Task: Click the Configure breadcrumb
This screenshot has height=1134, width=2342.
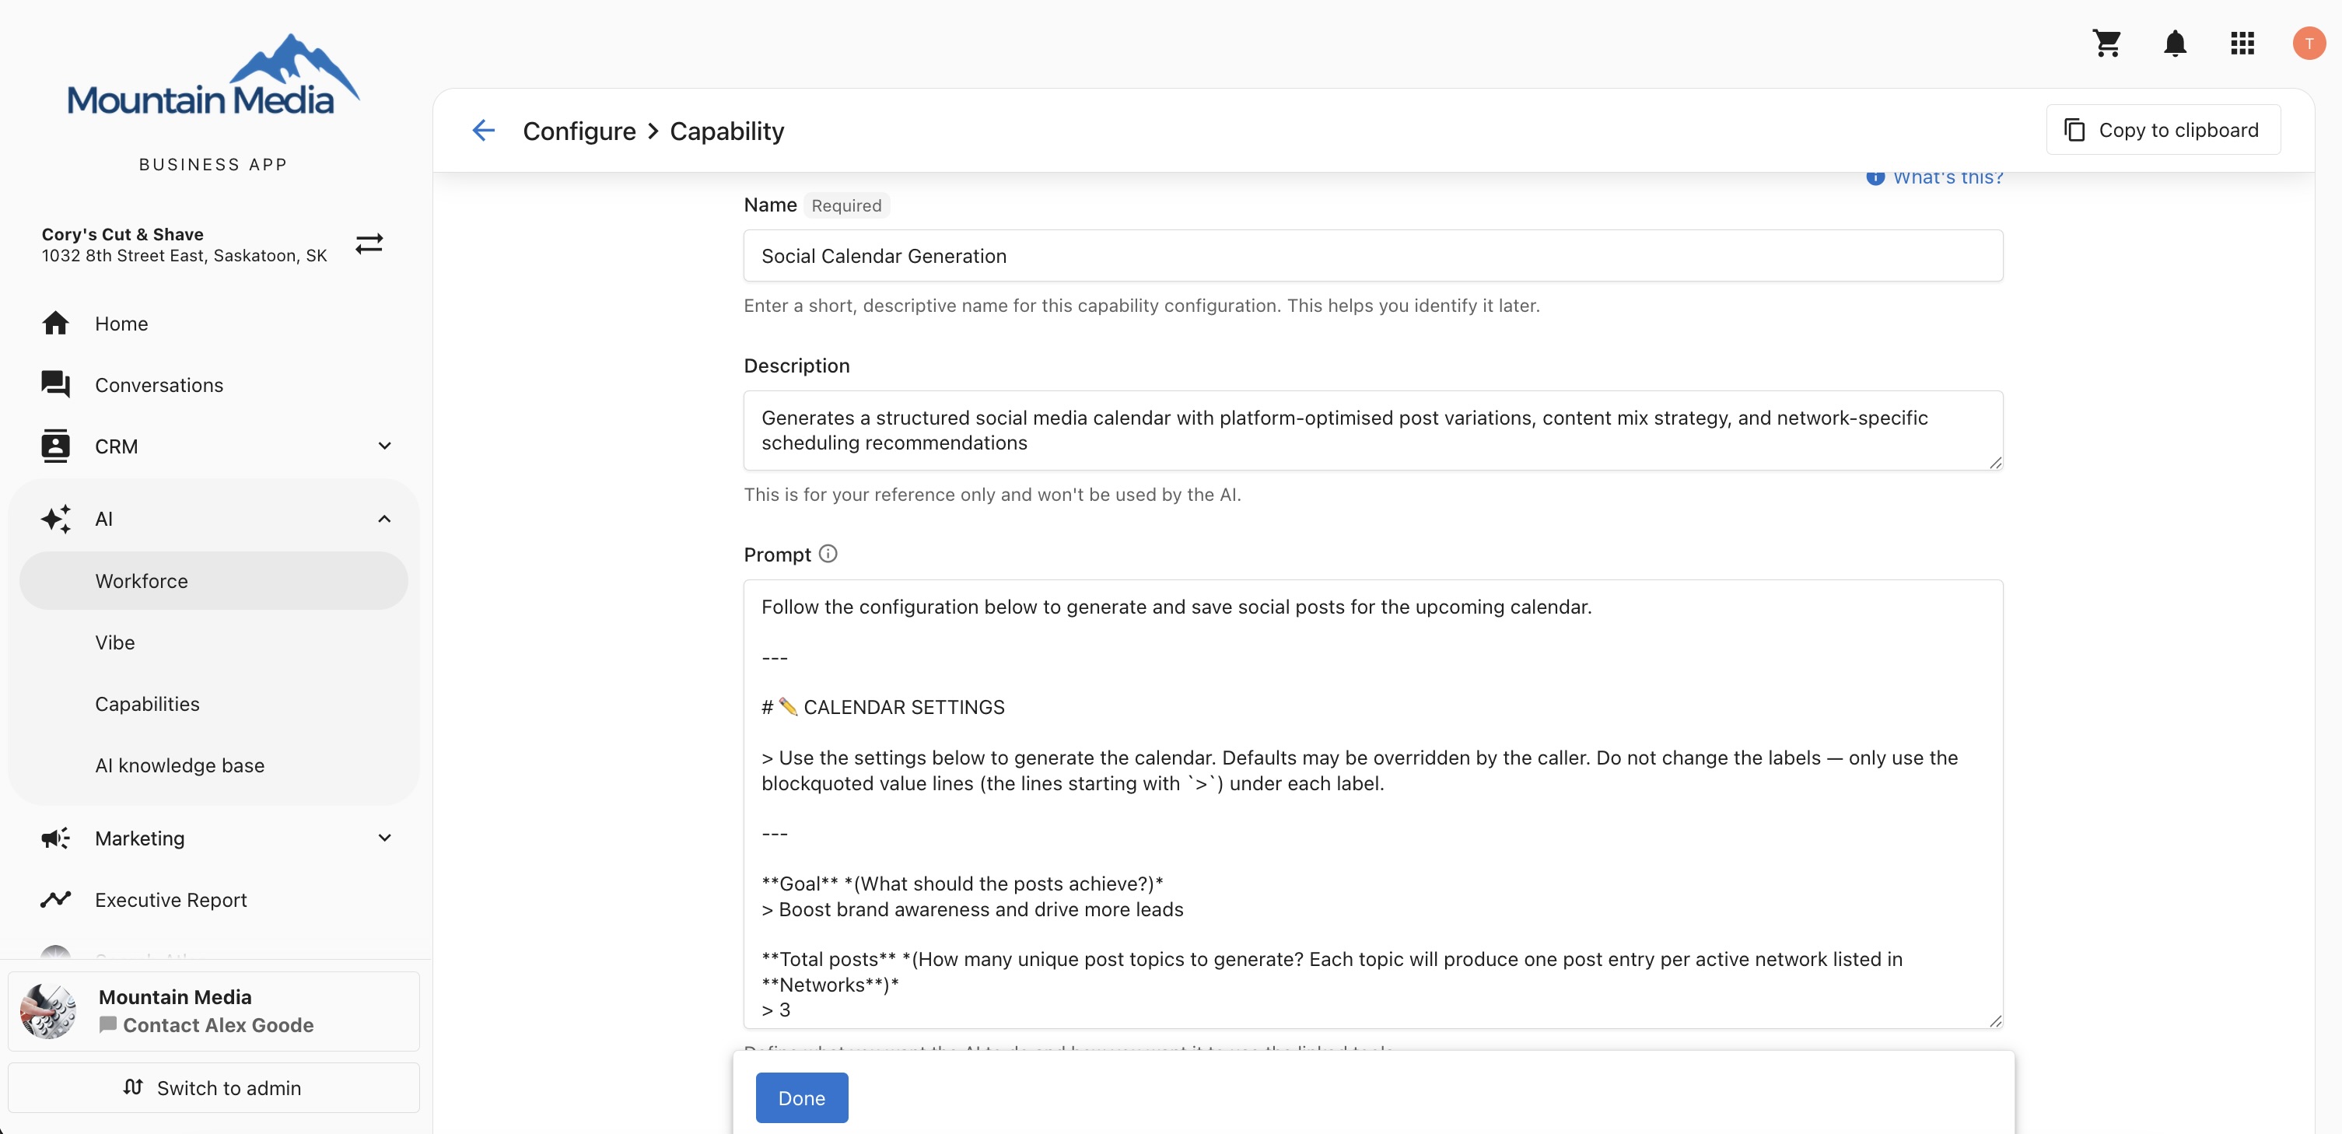Action: click(x=579, y=131)
